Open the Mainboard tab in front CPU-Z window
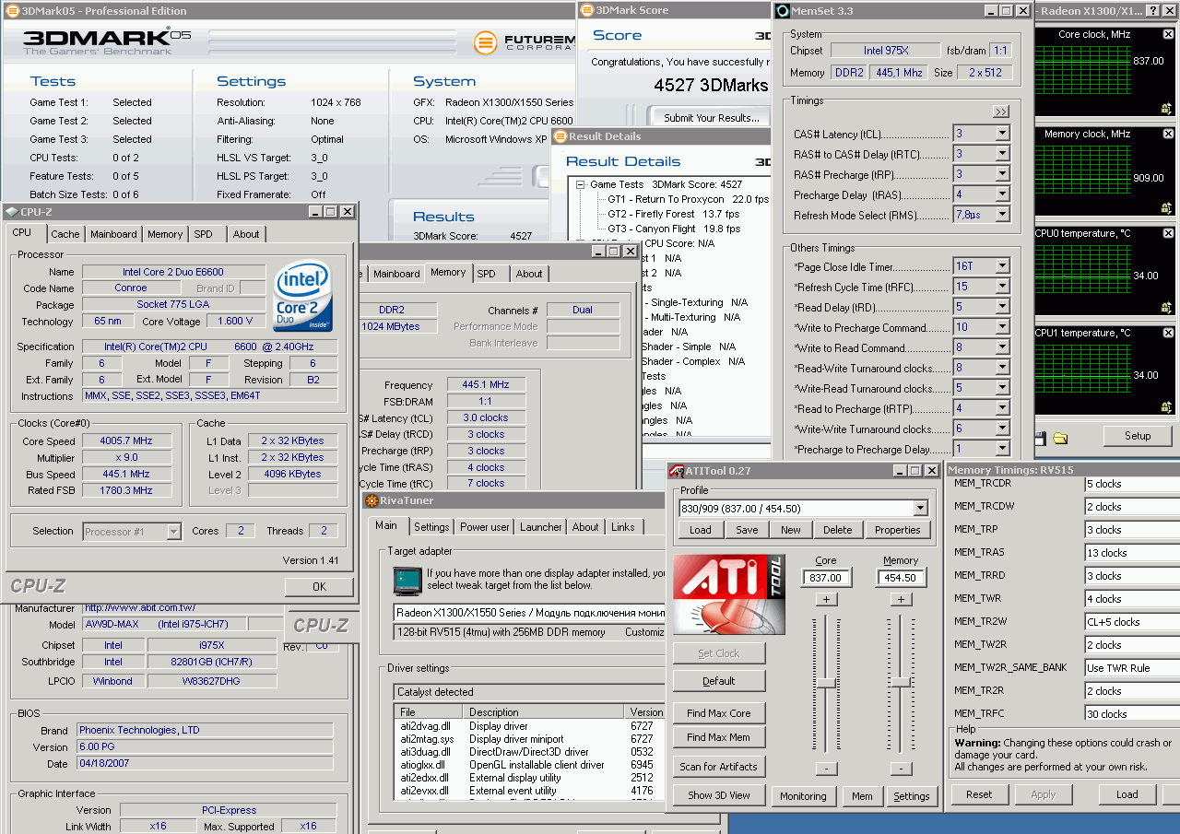The image size is (1180, 834). [113, 234]
